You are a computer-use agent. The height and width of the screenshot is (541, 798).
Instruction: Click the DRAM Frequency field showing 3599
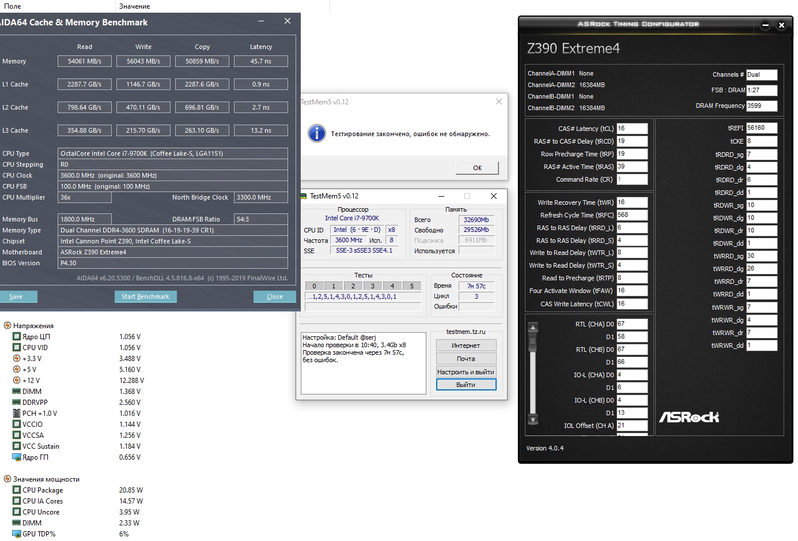pyautogui.click(x=762, y=106)
